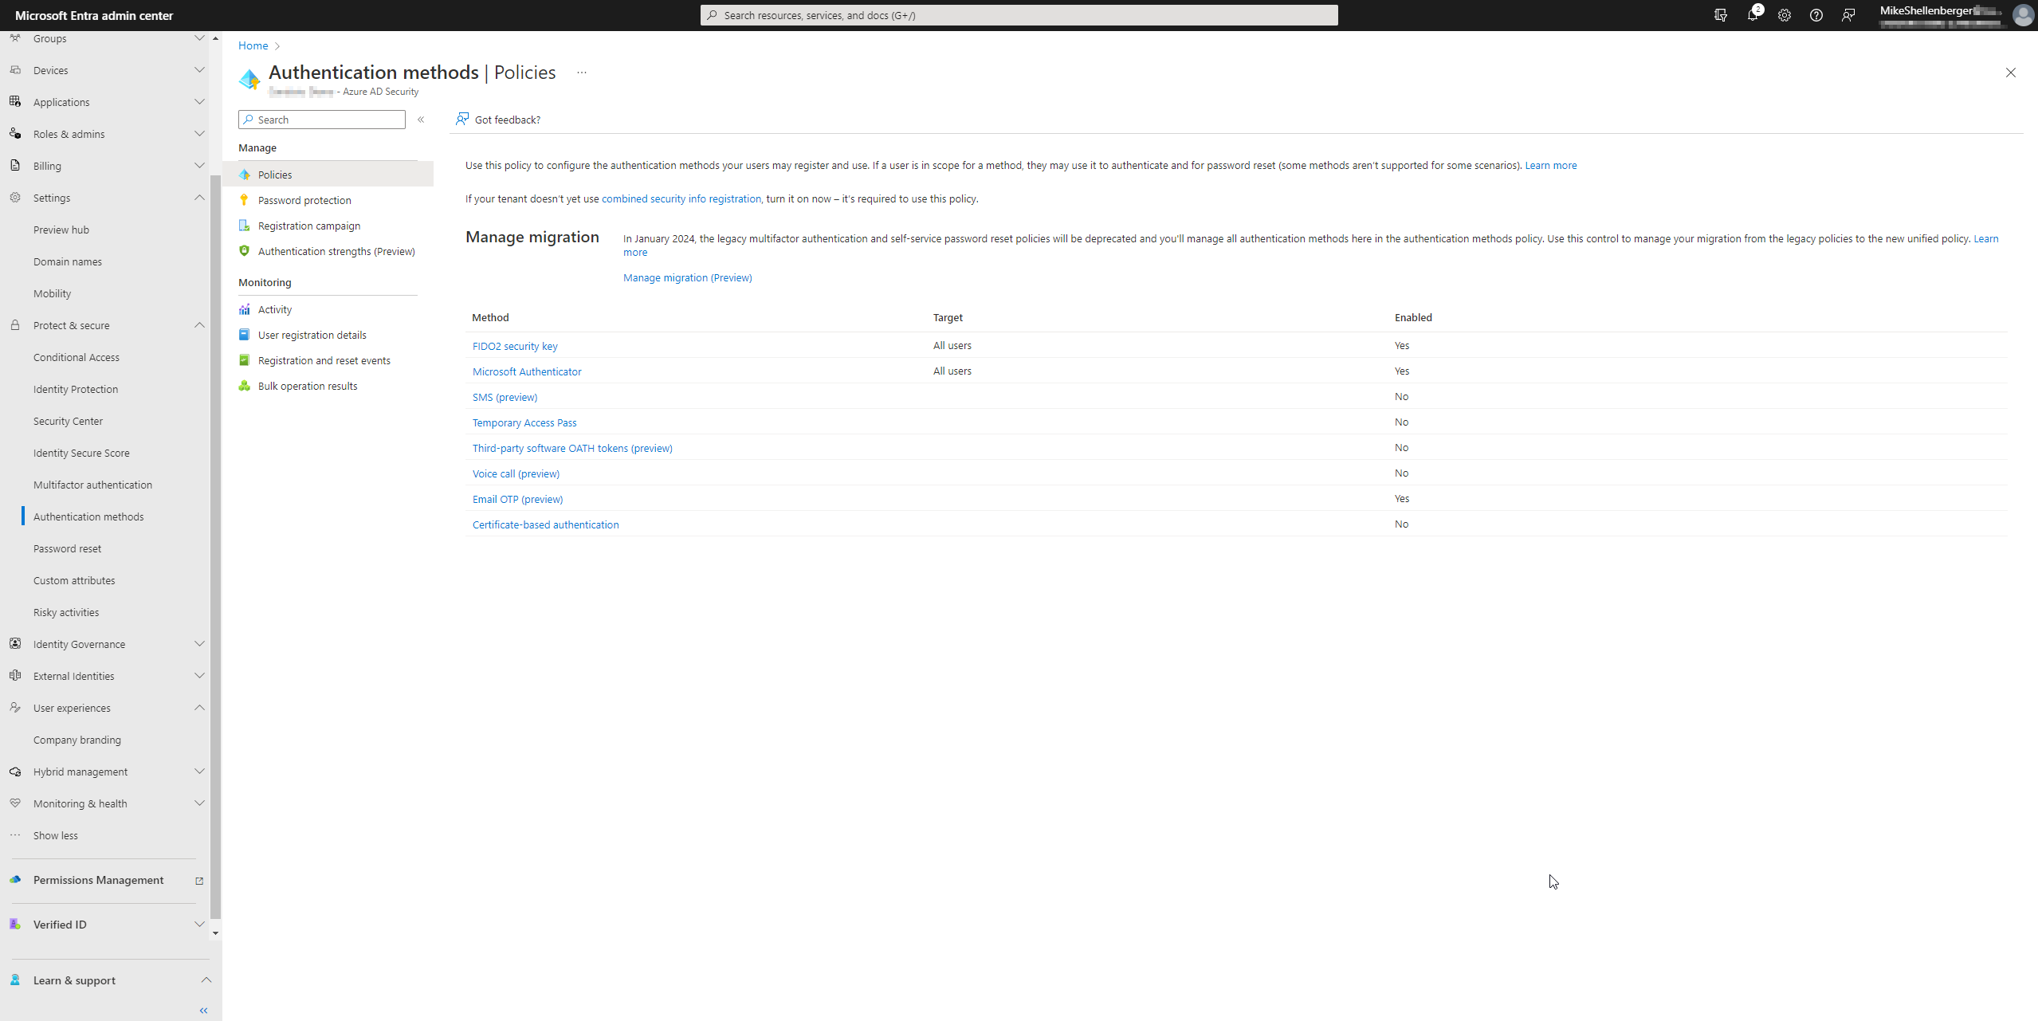Collapse the blade menu with double-chevron
This screenshot has width=2038, height=1021.
coord(421,120)
